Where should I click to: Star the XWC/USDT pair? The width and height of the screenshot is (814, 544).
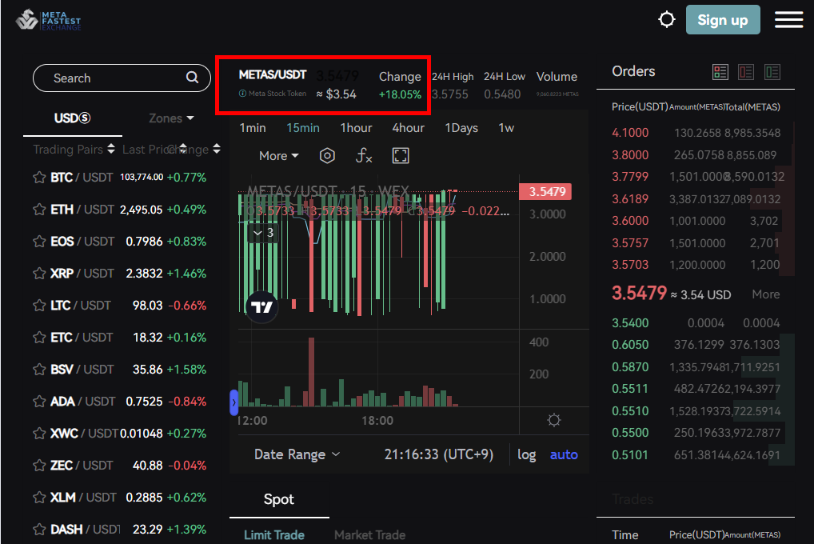(x=39, y=434)
